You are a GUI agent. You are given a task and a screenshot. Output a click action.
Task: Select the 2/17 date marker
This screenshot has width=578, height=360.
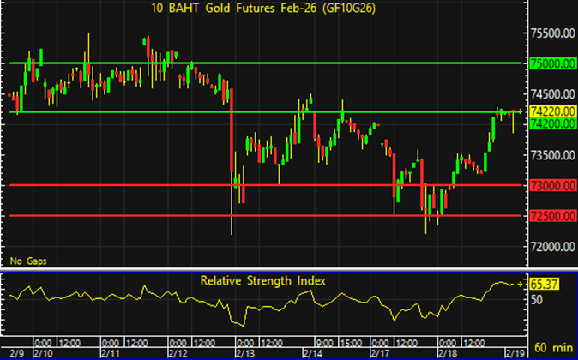(x=378, y=352)
